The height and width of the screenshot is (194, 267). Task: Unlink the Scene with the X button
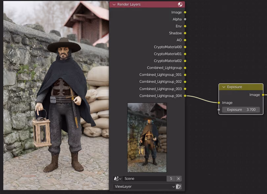178,178
